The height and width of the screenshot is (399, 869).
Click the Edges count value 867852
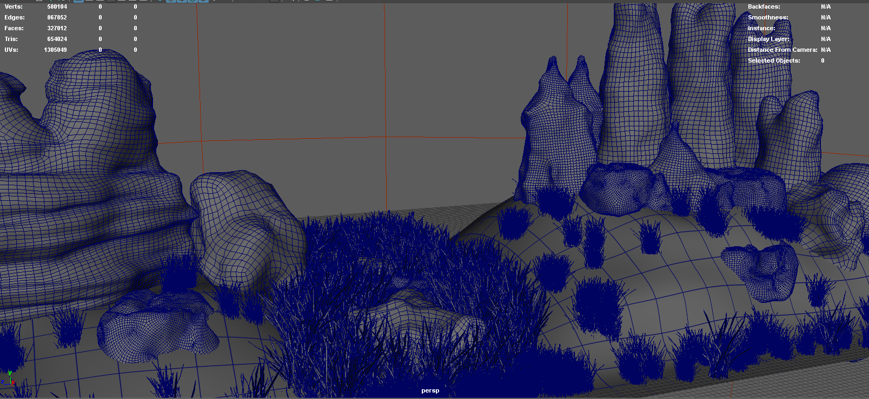click(57, 17)
